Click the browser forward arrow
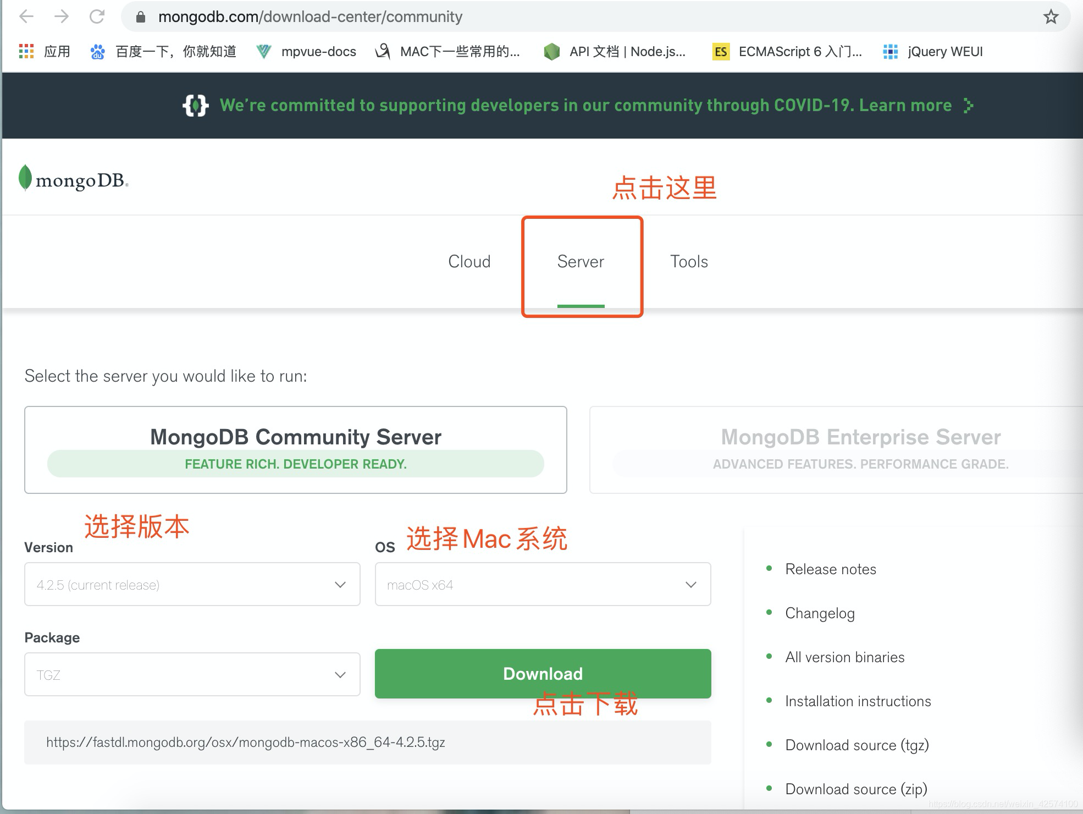The height and width of the screenshot is (814, 1083). (x=62, y=16)
